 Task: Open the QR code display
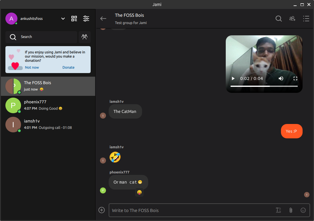74,18
